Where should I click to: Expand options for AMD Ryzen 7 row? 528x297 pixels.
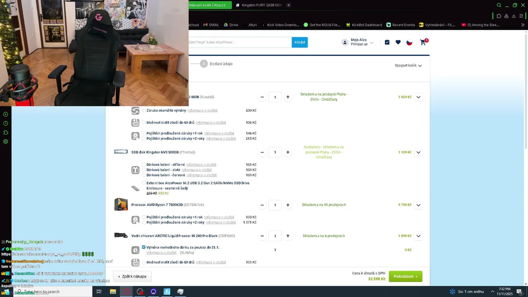[418, 205]
